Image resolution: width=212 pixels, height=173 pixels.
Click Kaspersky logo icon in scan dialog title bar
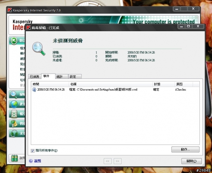tap(28, 28)
